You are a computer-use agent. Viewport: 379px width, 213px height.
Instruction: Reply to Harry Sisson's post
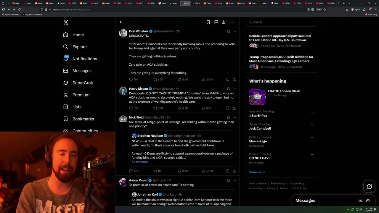(131, 108)
